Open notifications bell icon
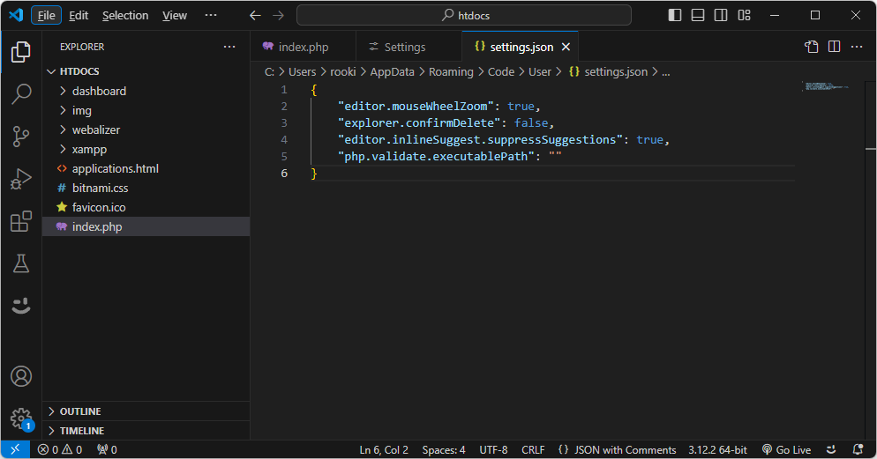Image resolution: width=877 pixels, height=459 pixels. (858, 449)
